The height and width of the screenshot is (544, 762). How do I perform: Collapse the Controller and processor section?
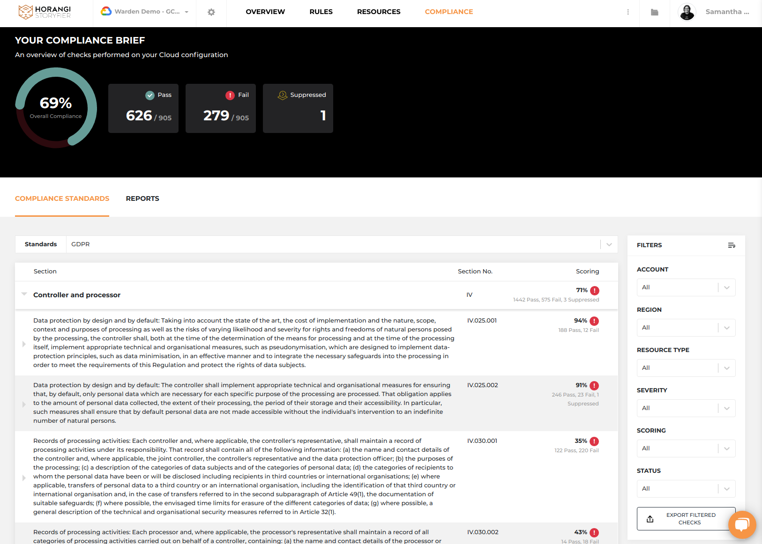coord(24,294)
